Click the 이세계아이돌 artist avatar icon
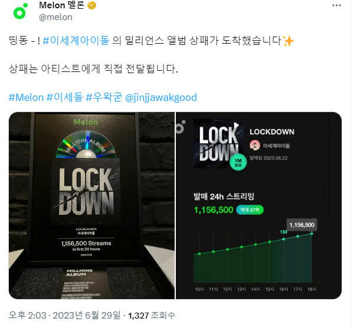The height and width of the screenshot is (328, 354). click(255, 145)
